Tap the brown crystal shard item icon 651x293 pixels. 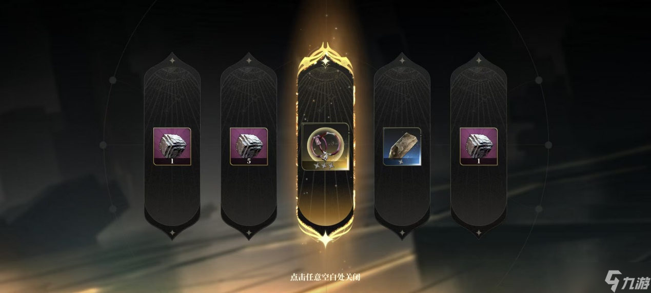pyautogui.click(x=402, y=146)
